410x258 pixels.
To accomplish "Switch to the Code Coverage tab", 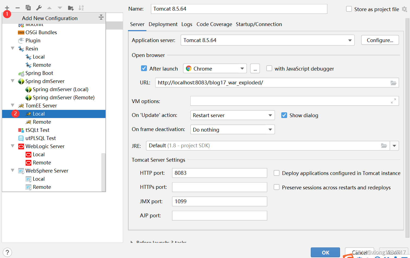I will 214,24.
